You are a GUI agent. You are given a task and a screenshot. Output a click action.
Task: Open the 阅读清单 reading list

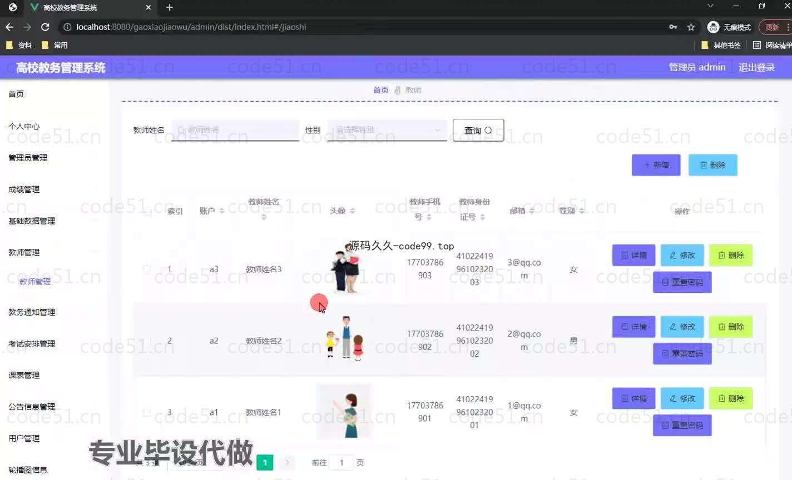click(x=772, y=45)
